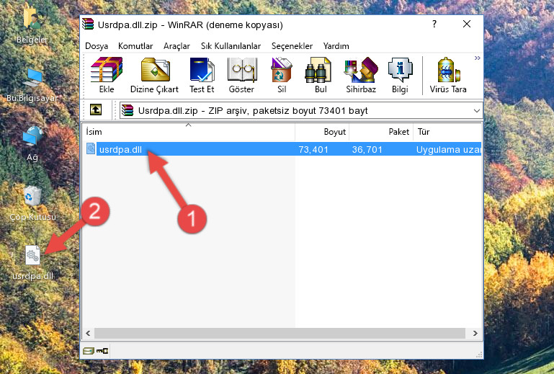Click the Sil delete icon

coord(282,75)
